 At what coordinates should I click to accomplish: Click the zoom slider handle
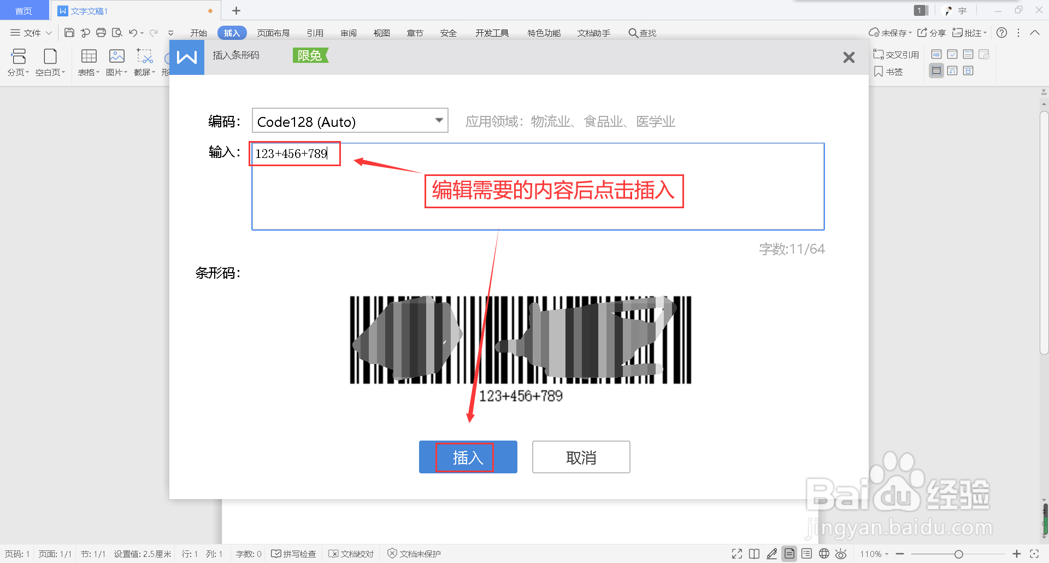point(958,554)
